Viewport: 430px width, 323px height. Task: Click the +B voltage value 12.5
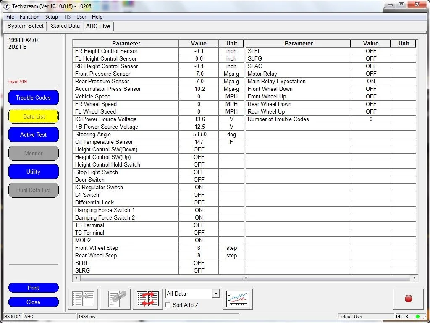[199, 127]
